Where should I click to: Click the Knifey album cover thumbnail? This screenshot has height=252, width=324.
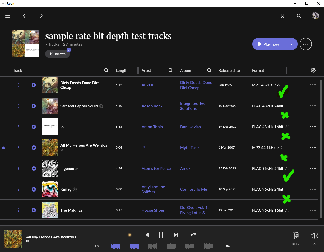click(x=50, y=189)
